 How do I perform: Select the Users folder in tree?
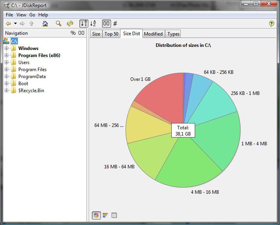click(24, 62)
